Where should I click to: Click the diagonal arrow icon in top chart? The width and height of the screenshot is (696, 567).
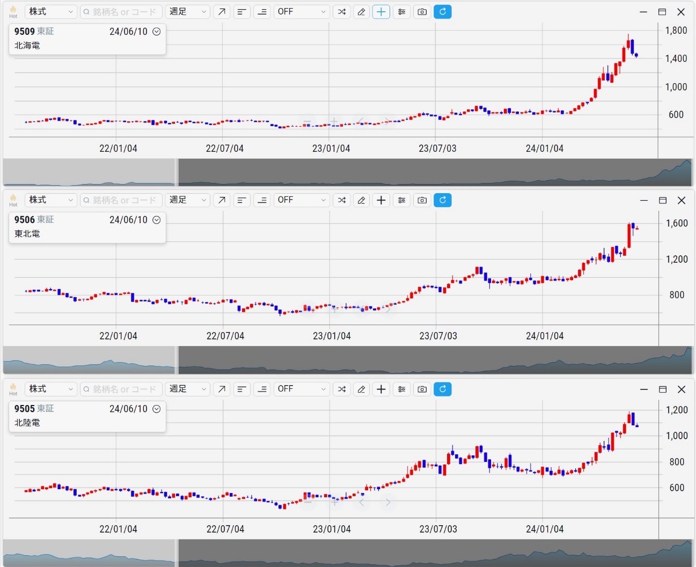tap(222, 12)
